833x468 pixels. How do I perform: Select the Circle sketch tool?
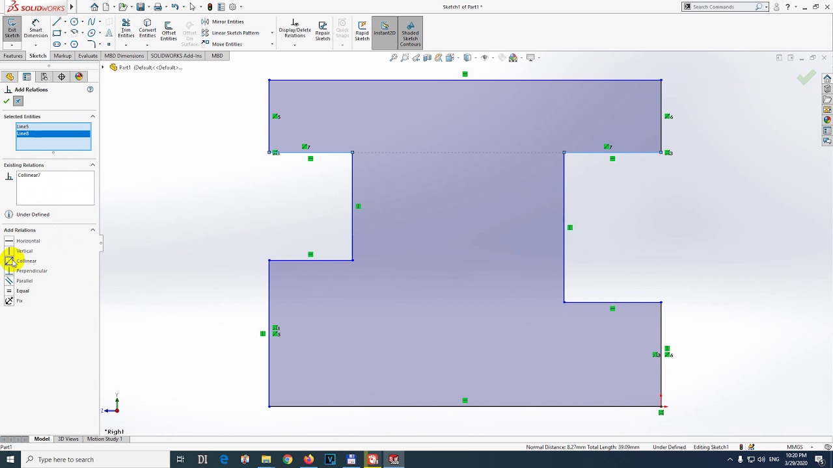pos(74,21)
